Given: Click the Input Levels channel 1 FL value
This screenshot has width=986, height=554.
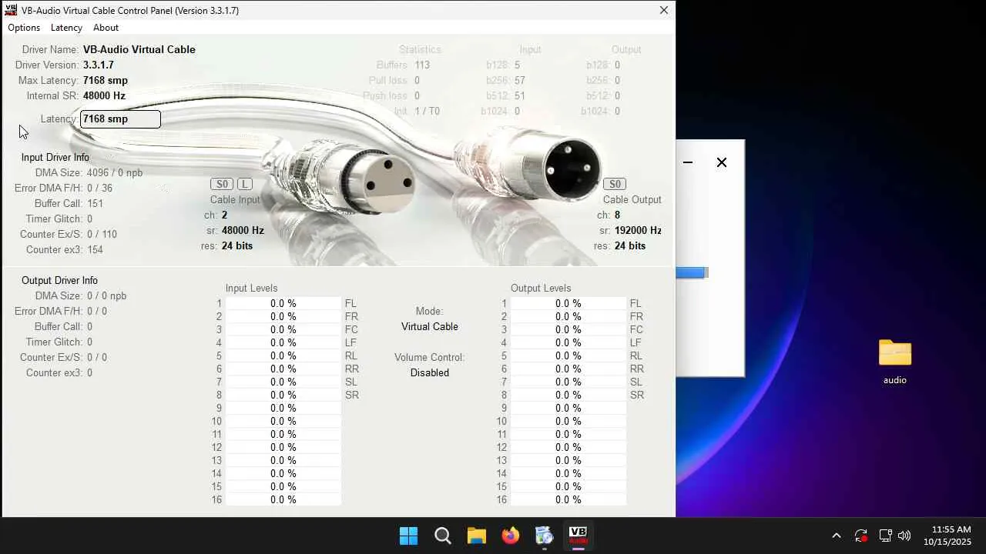Looking at the screenshot, I should (x=283, y=303).
